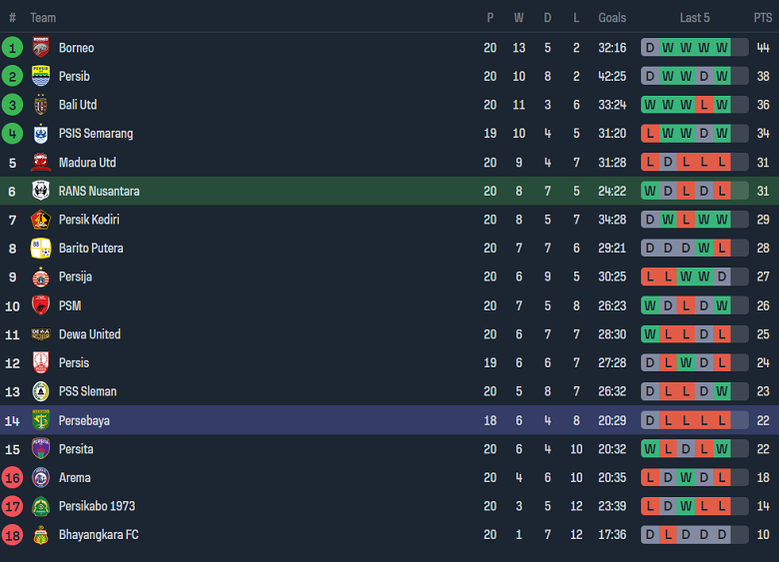
Task: Click the red position 18 badge
Action: click(x=12, y=535)
